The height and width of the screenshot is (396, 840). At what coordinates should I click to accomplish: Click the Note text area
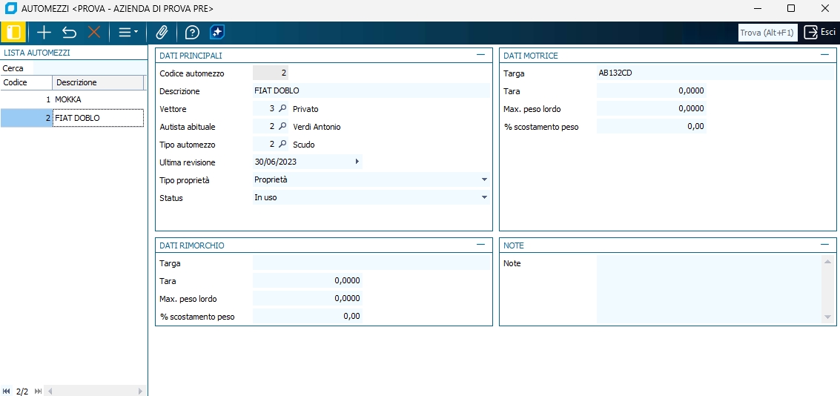710,289
